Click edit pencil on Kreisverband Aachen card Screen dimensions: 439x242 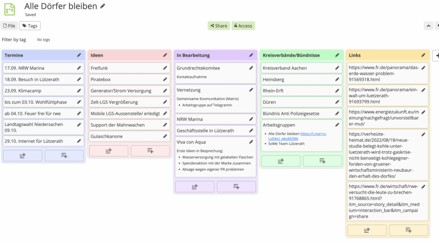[337, 68]
